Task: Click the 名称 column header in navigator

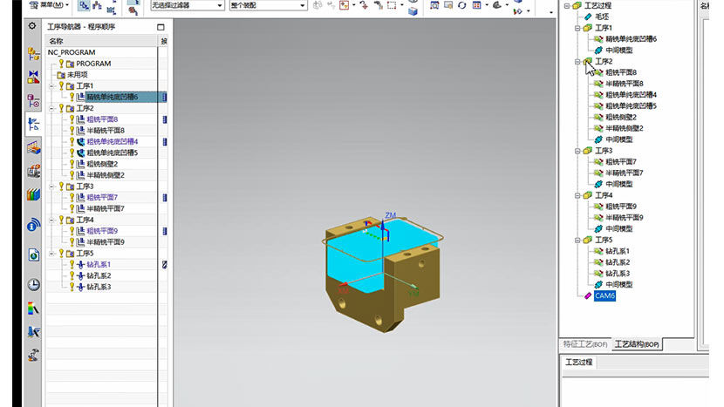Action: click(57, 41)
